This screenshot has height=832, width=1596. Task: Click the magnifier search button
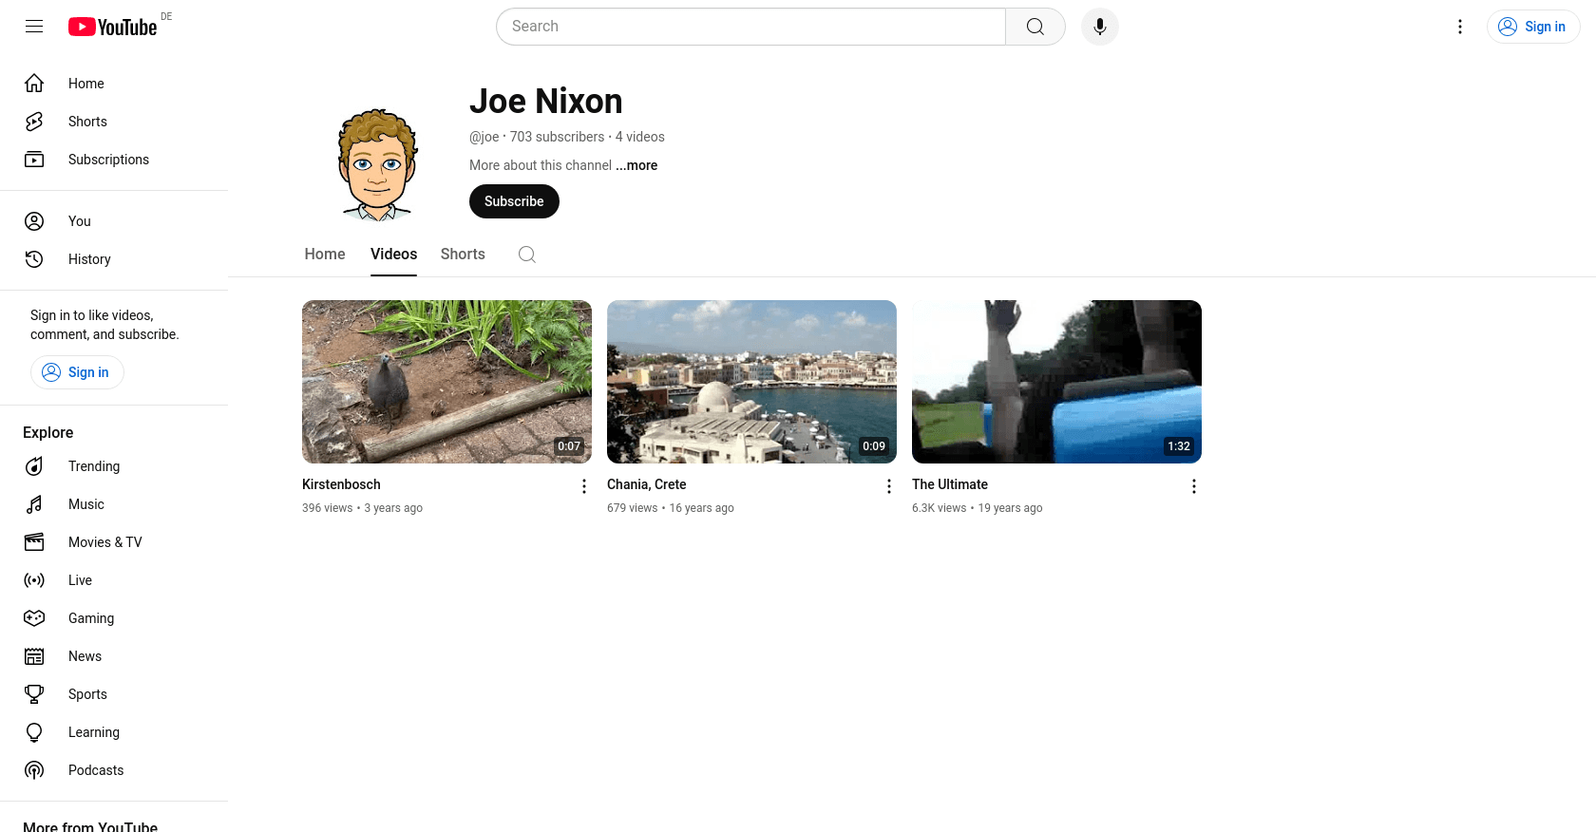[x=1035, y=27]
